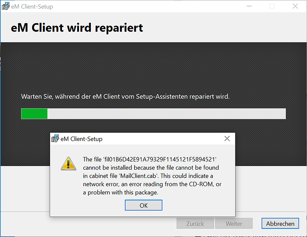This screenshot has height=237, width=307.
Task: Click the greyed-out maximize button of the setup window
Action: [272, 6]
